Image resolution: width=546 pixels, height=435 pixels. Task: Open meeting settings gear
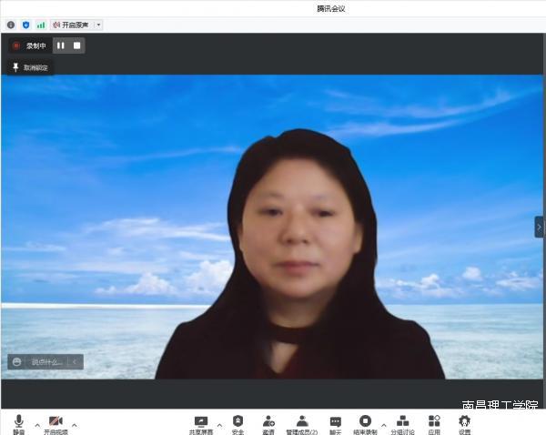(x=464, y=423)
